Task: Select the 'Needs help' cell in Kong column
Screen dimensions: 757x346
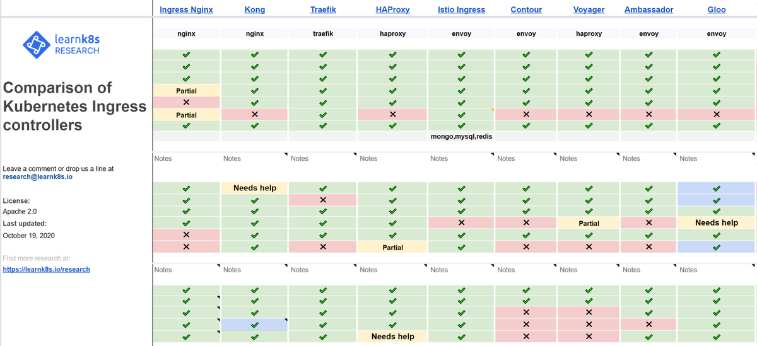Action: (x=255, y=188)
